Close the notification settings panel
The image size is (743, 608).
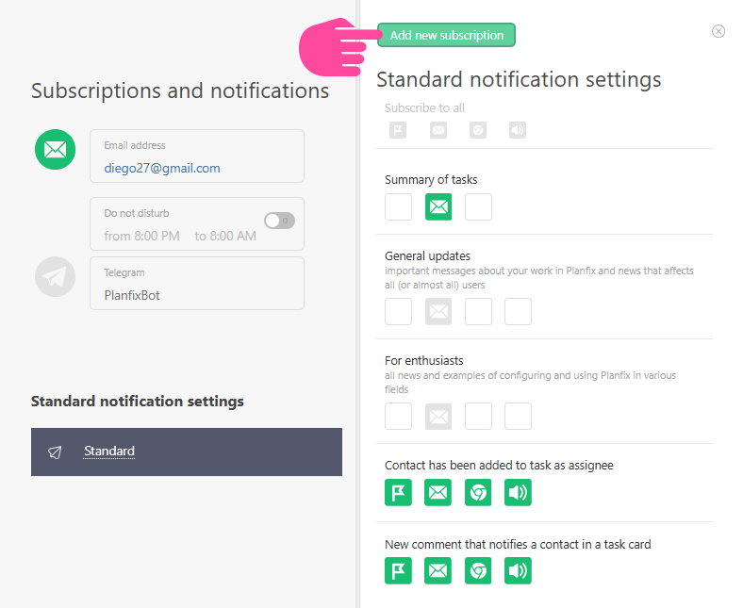(718, 31)
